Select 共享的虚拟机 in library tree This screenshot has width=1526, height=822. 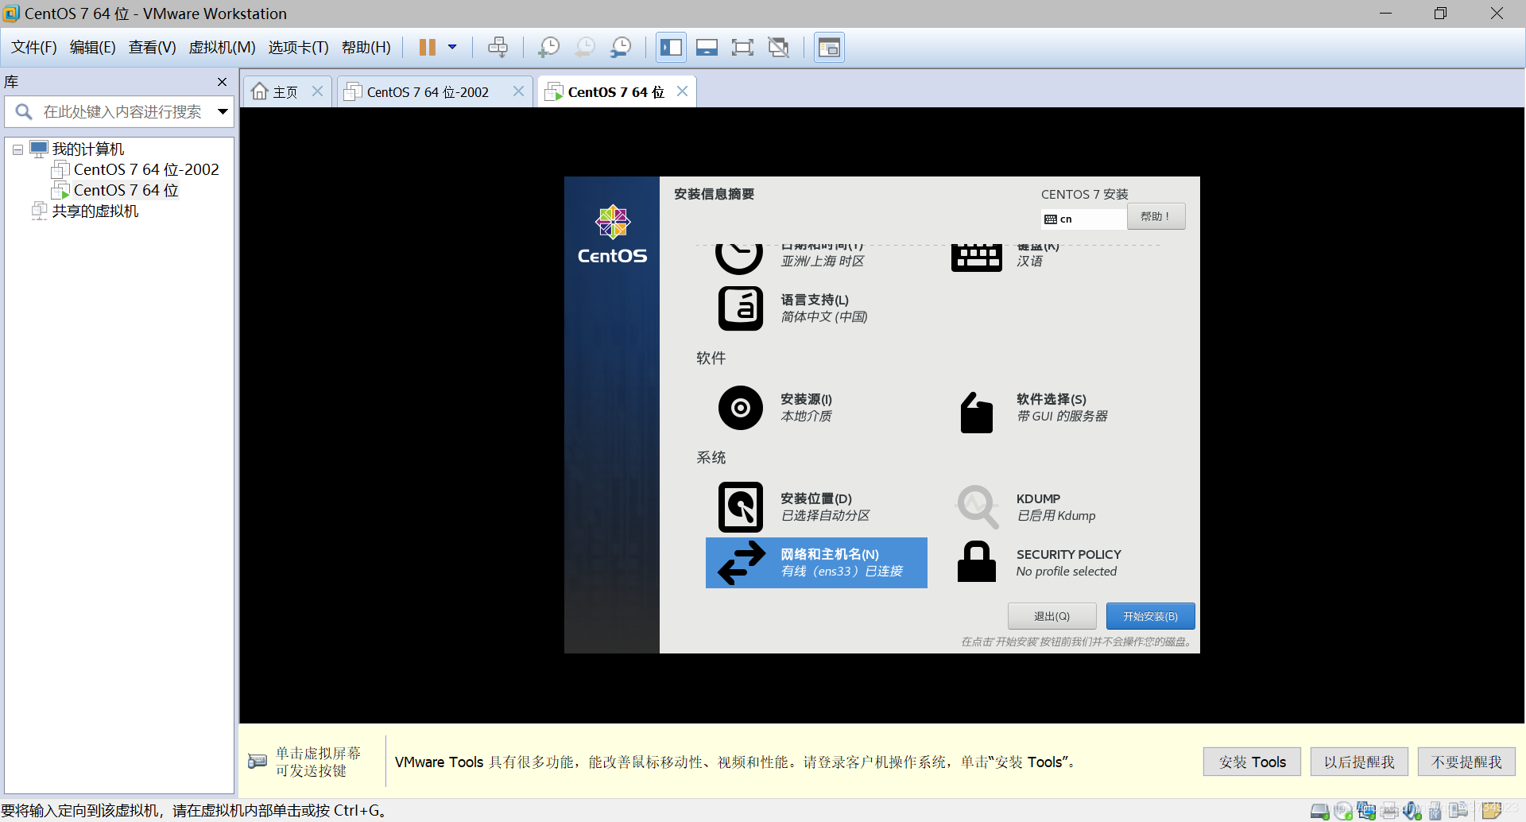click(x=95, y=211)
